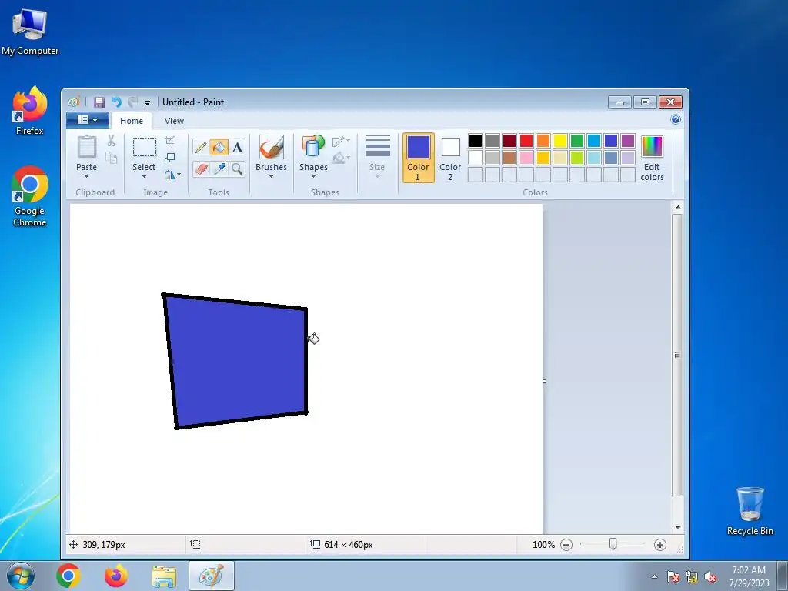Screen dimensions: 788x591
Task: Open the Windows Start button
Action: coord(21,576)
